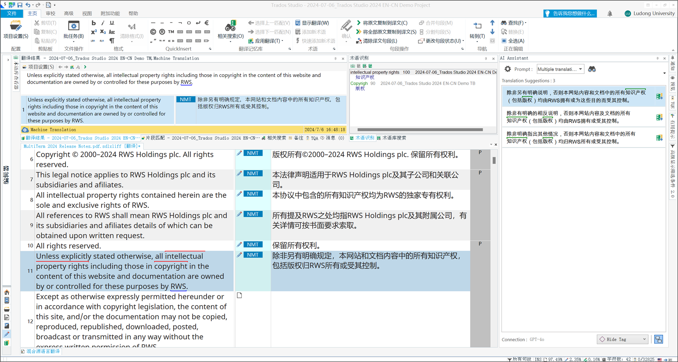
Task: Switch to the 视图 View ribbon tab
Action: pyautogui.click(x=87, y=14)
